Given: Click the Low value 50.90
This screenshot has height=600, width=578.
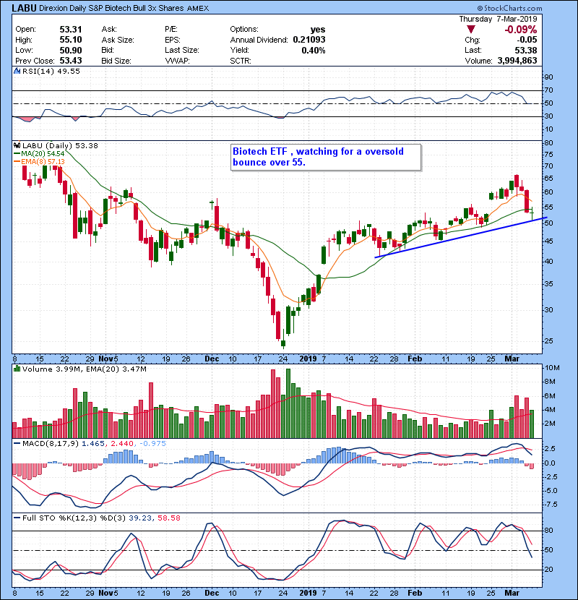Looking at the screenshot, I should click(71, 50).
